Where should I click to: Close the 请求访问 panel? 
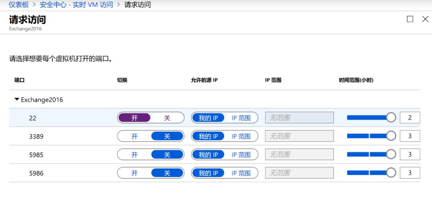pos(425,19)
